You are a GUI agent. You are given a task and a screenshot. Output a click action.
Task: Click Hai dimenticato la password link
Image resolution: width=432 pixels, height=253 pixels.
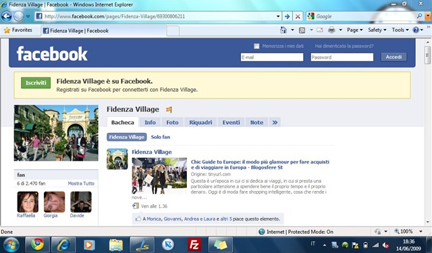[x=344, y=46]
